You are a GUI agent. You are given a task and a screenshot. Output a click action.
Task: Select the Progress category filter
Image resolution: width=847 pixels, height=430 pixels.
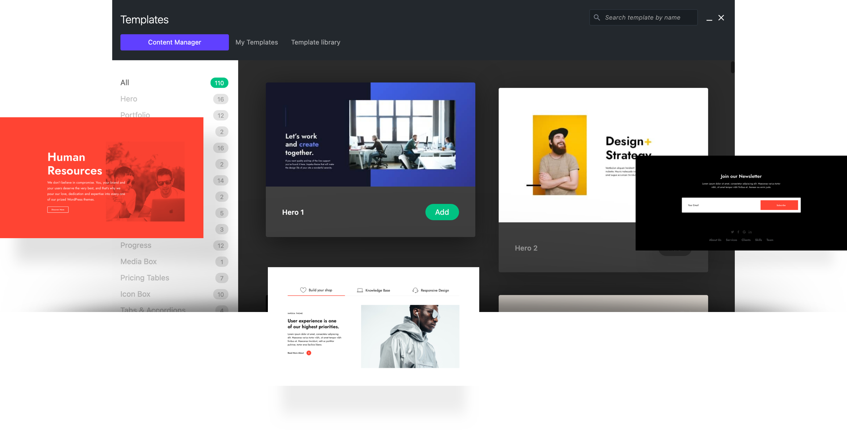pos(135,245)
